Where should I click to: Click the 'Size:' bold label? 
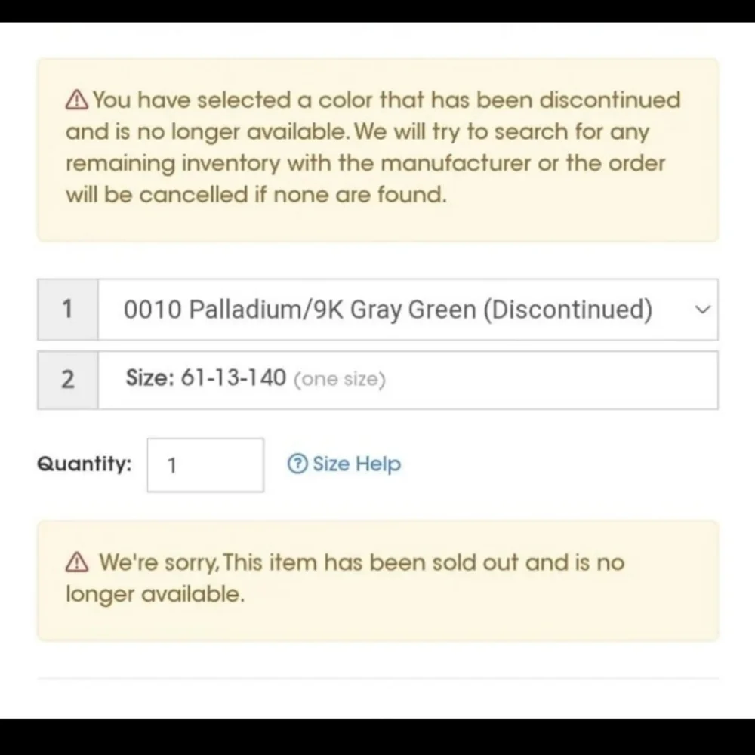point(150,378)
